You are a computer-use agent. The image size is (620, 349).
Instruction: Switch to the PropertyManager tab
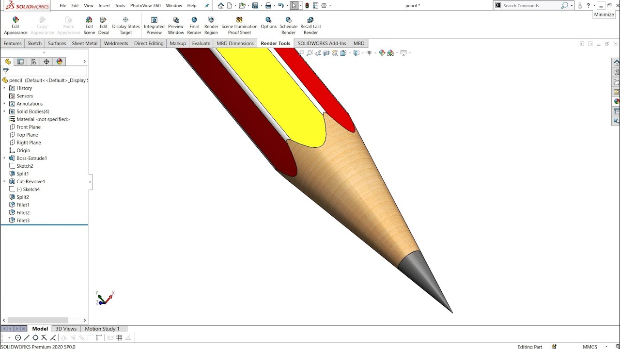(20, 62)
